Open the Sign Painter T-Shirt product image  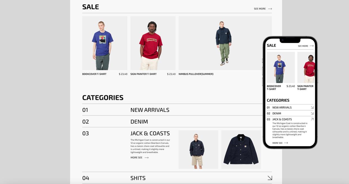point(153,43)
